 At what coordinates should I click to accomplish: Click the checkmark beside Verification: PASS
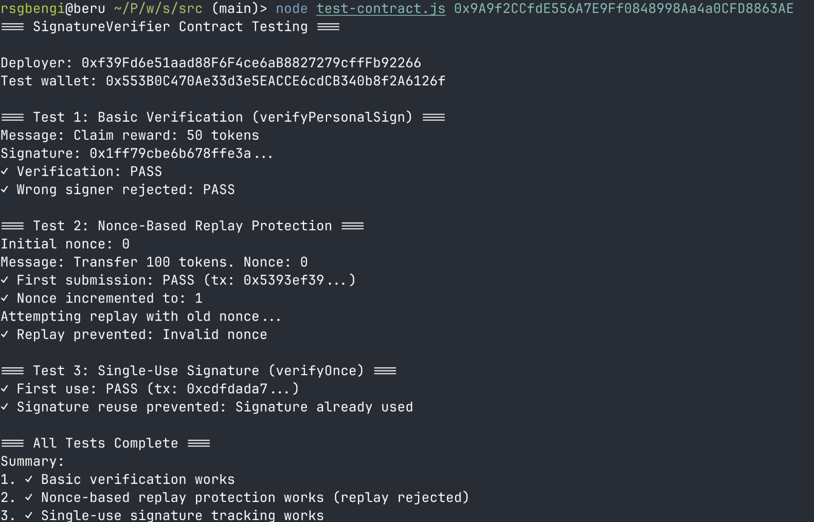point(5,172)
